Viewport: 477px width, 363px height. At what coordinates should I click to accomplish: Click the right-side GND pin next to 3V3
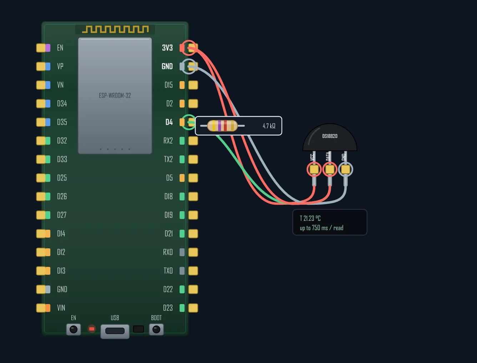tap(193, 66)
